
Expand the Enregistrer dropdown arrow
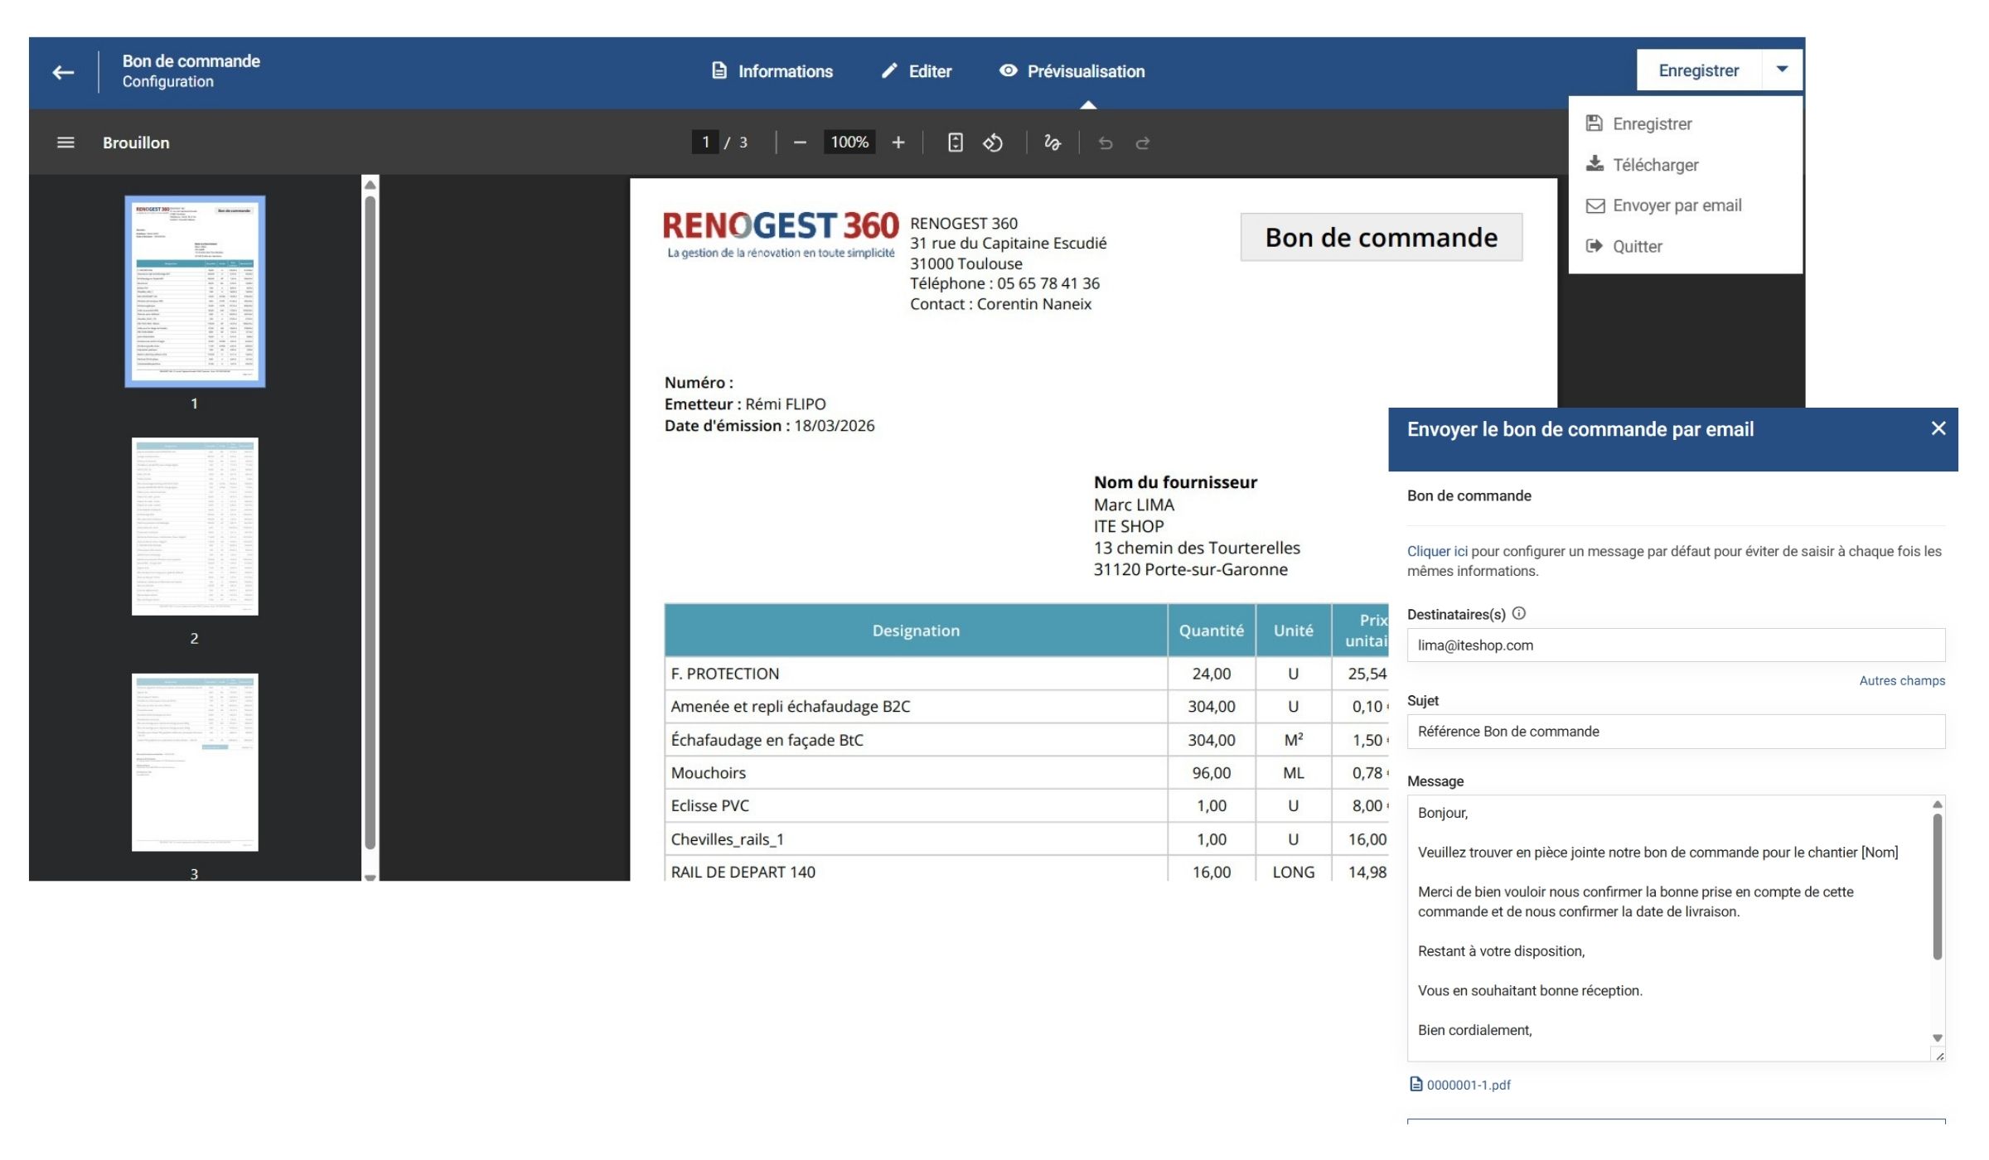click(1782, 70)
